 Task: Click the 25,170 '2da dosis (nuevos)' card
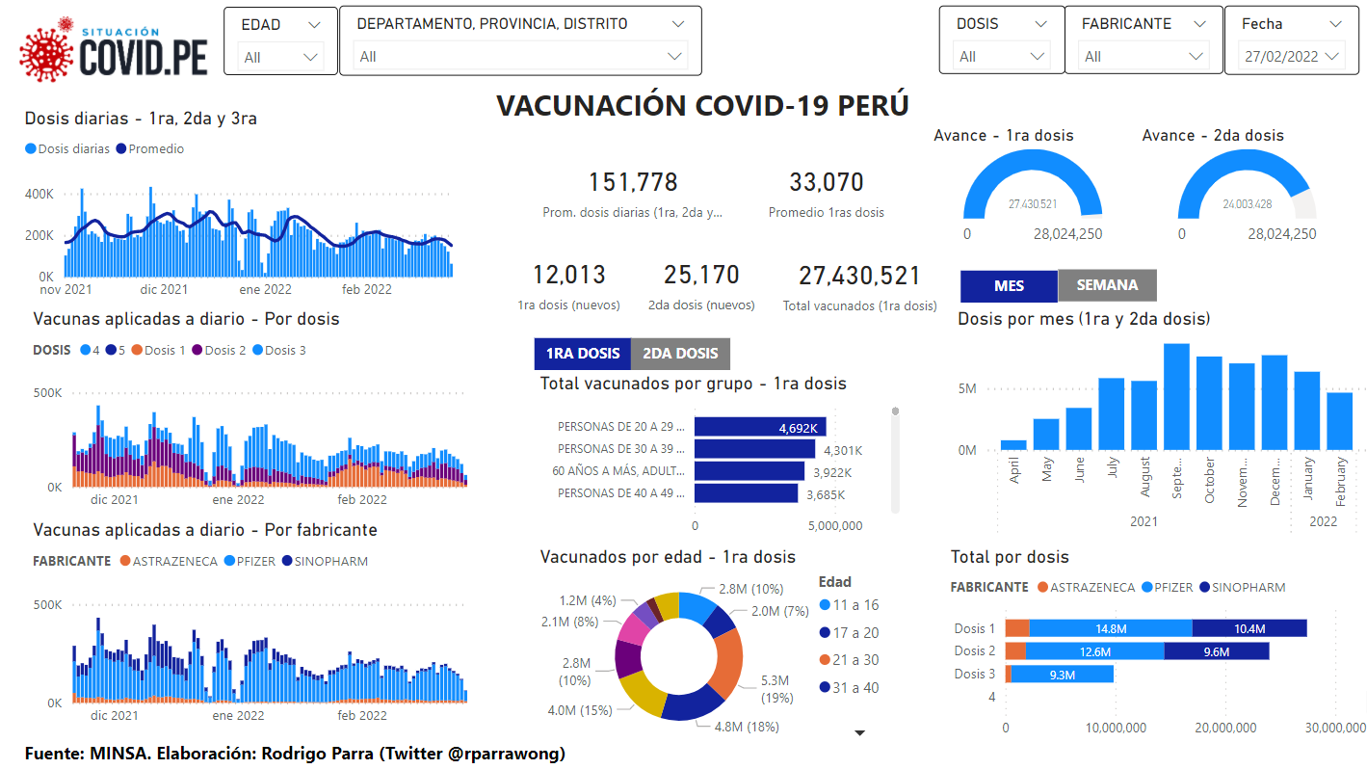tap(701, 287)
